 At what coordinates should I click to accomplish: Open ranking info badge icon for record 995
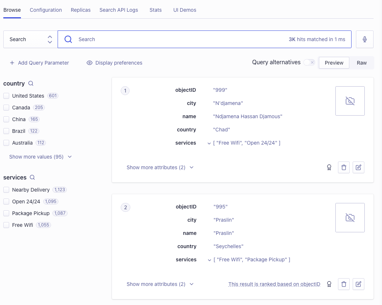(329, 284)
